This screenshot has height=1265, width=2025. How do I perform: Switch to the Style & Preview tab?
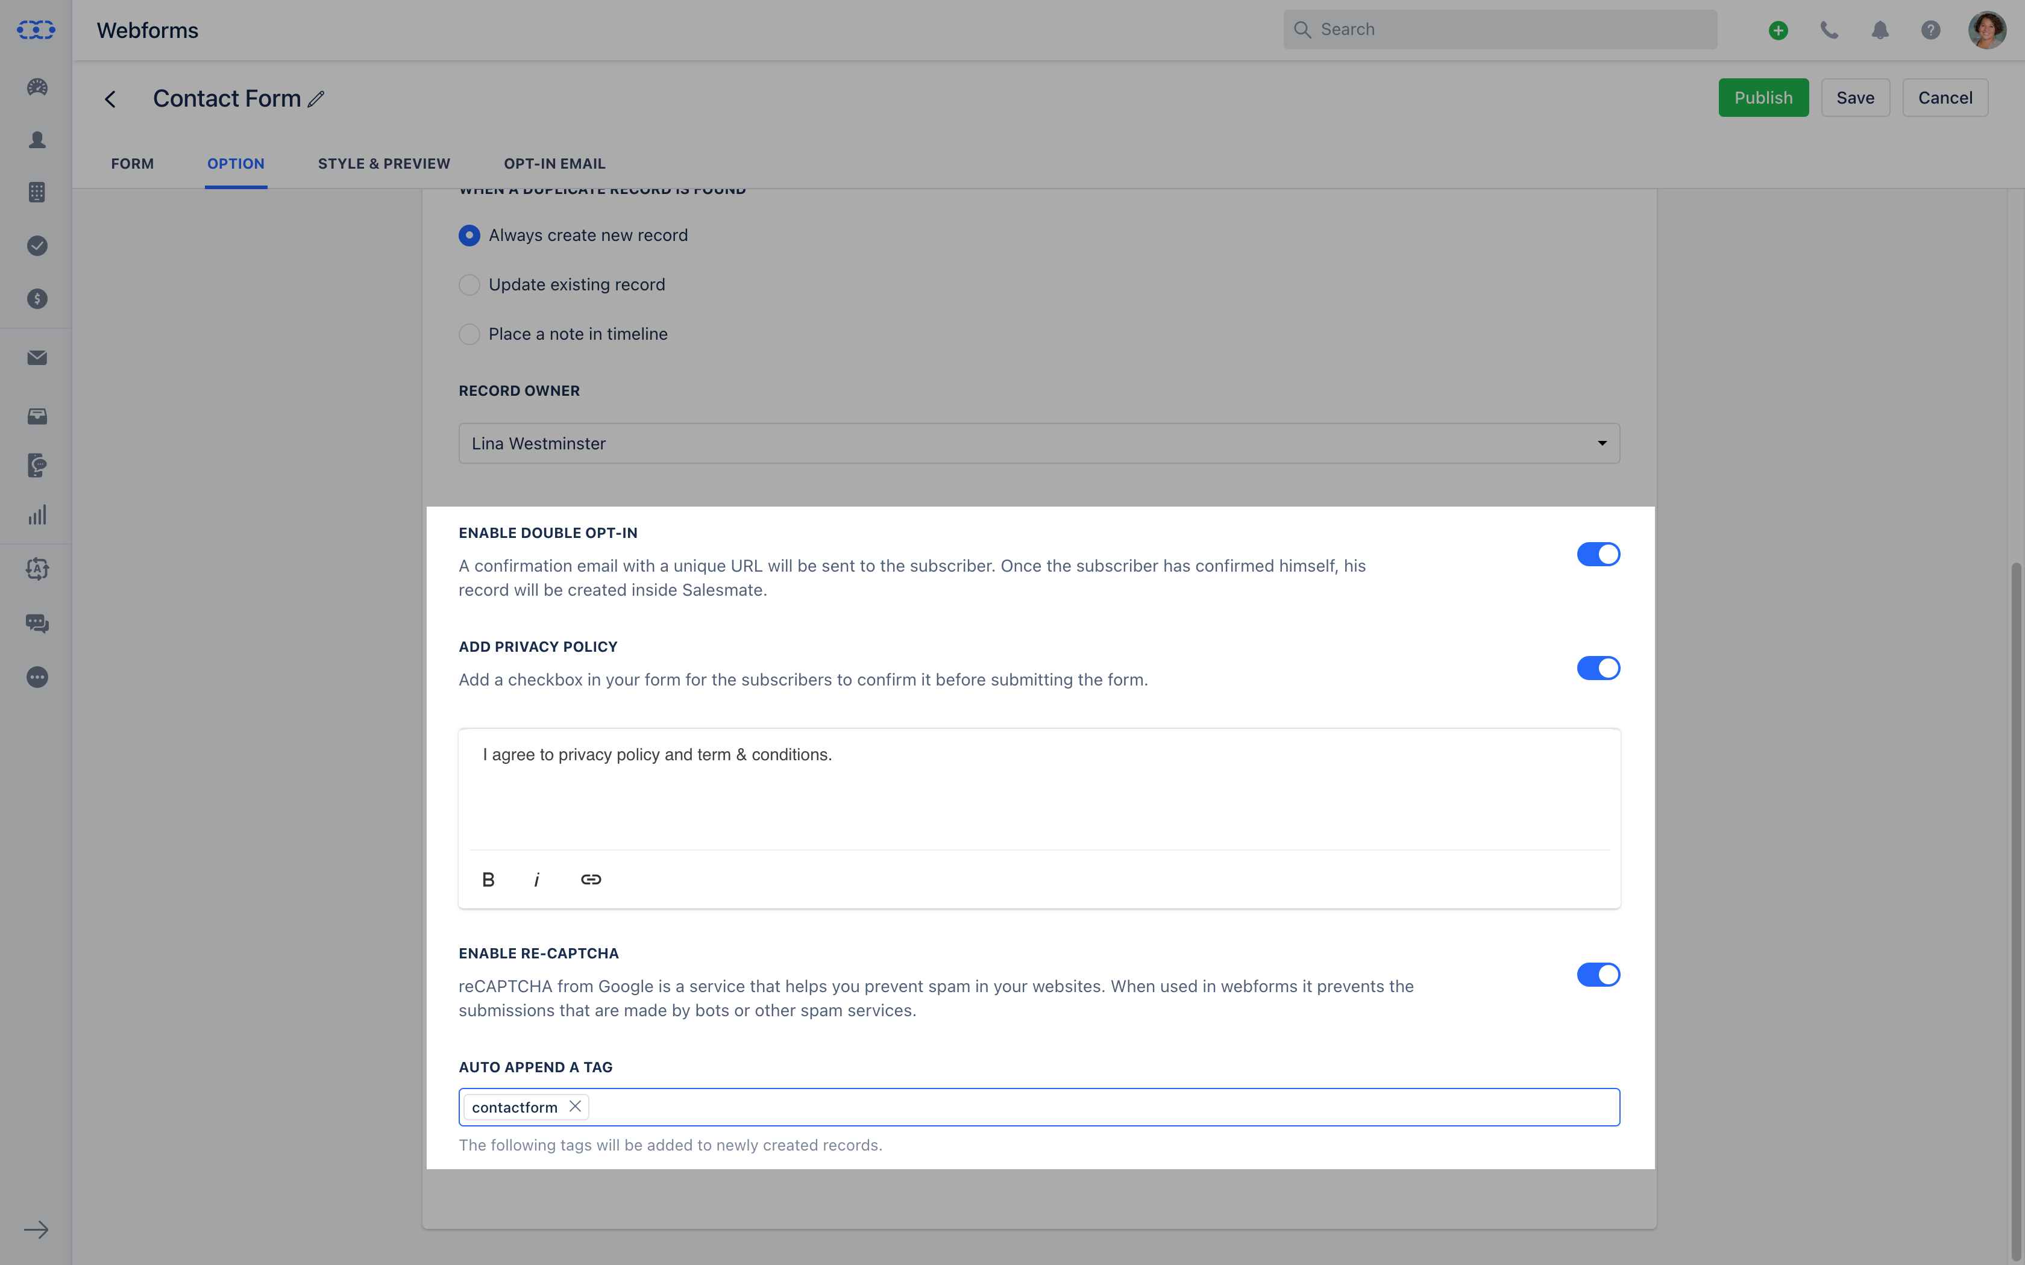pyautogui.click(x=384, y=163)
